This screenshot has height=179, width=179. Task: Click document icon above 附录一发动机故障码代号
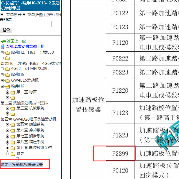[x=18, y=159]
